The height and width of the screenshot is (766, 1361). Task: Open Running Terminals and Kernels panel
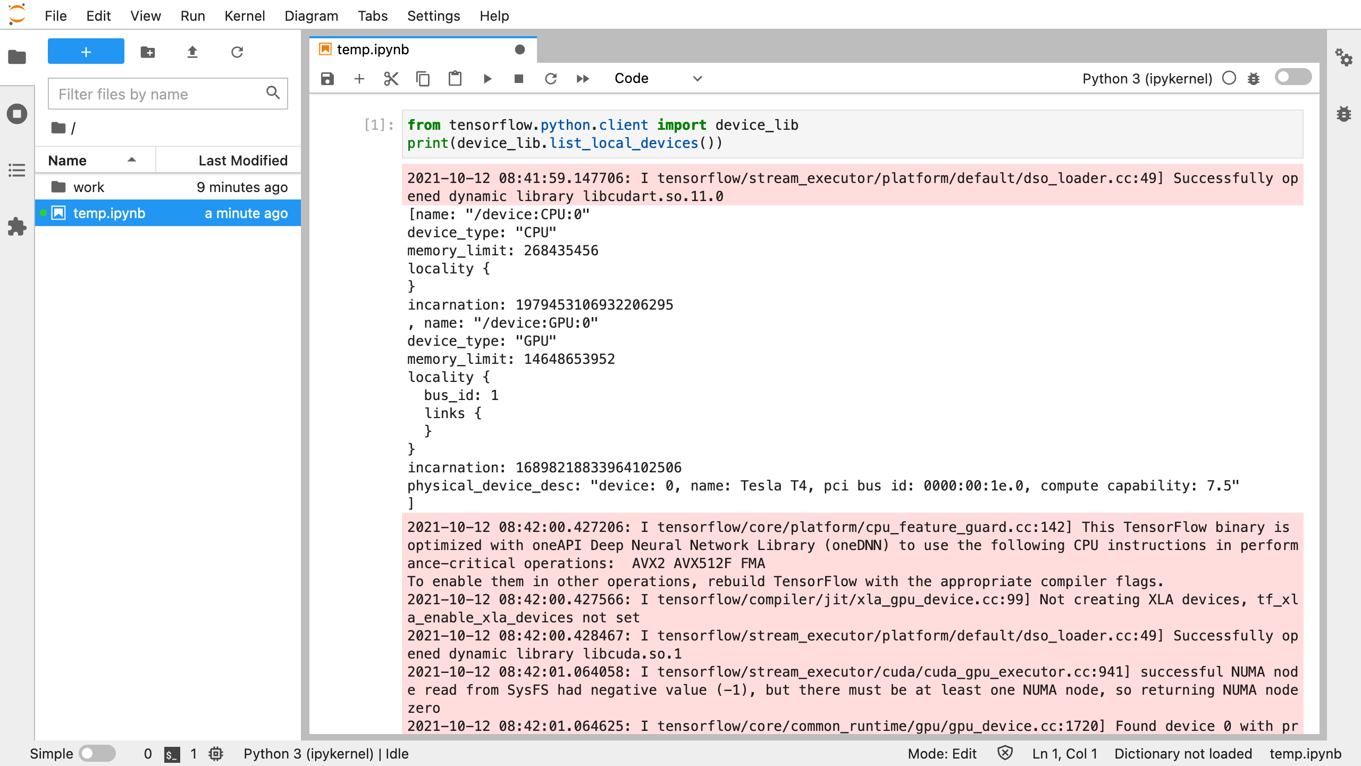click(17, 113)
